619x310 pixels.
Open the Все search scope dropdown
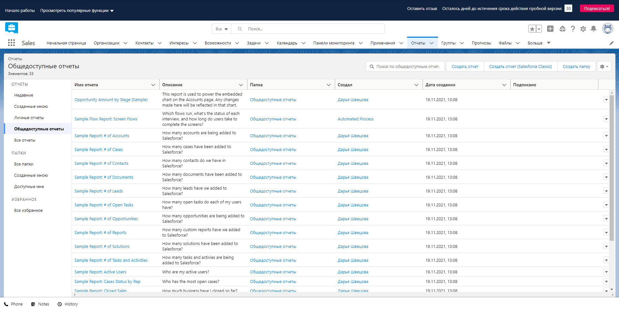[222, 29]
